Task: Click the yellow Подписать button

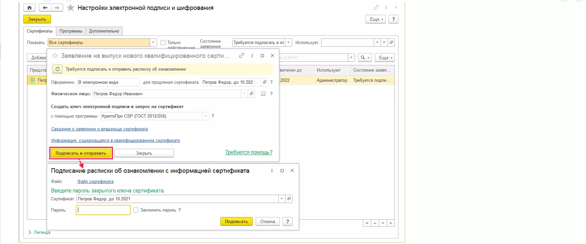Action: point(236,221)
